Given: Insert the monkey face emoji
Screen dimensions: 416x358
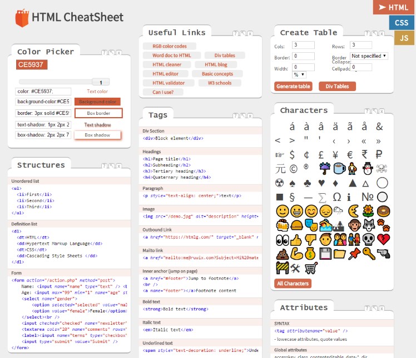Looking at the screenshot, I should point(354,225).
